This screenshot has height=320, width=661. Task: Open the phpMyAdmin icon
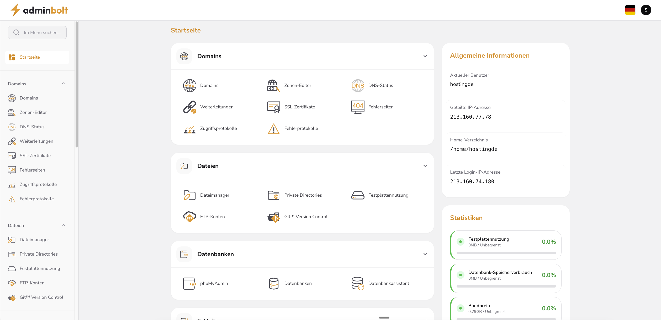[189, 283]
